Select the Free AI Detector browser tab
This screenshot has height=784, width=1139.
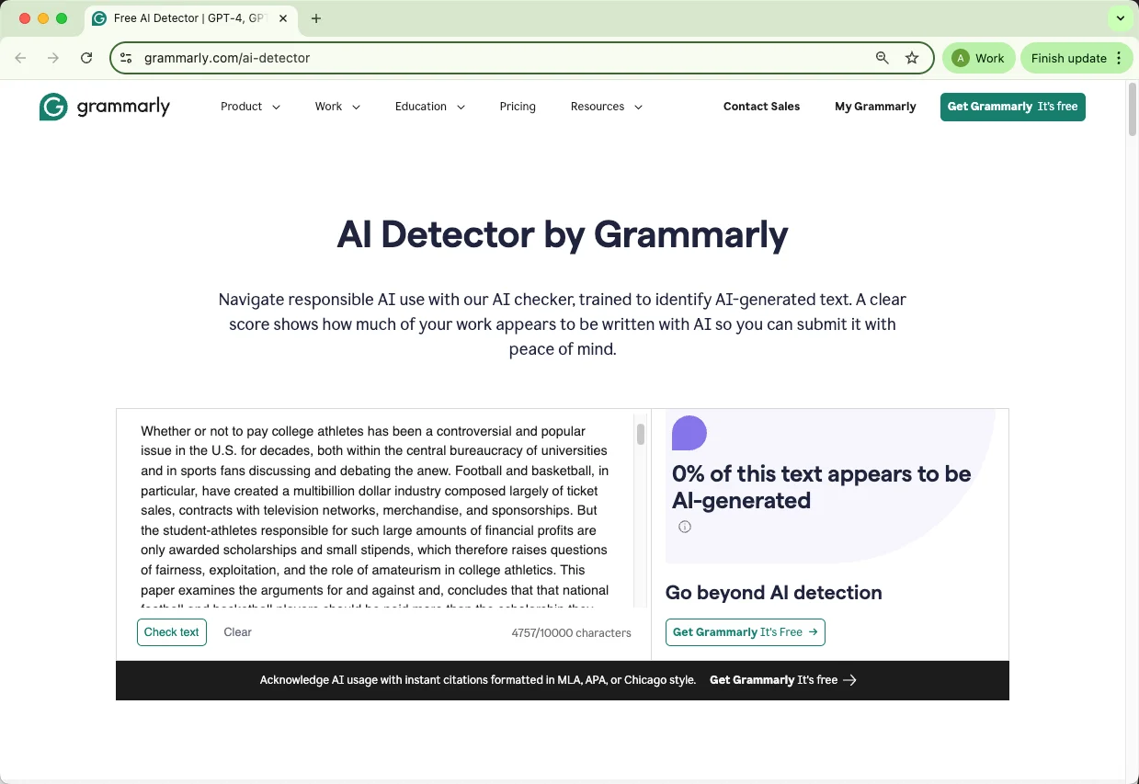[190, 18]
